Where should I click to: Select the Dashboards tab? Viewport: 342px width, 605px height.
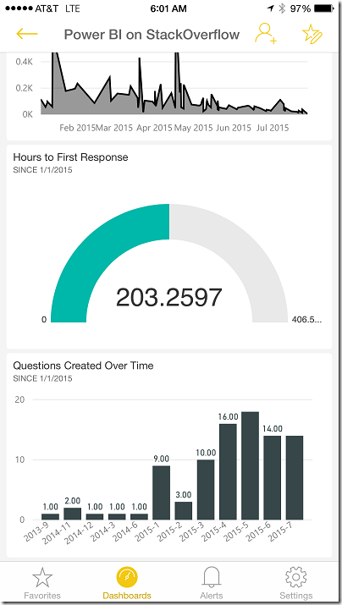click(127, 583)
